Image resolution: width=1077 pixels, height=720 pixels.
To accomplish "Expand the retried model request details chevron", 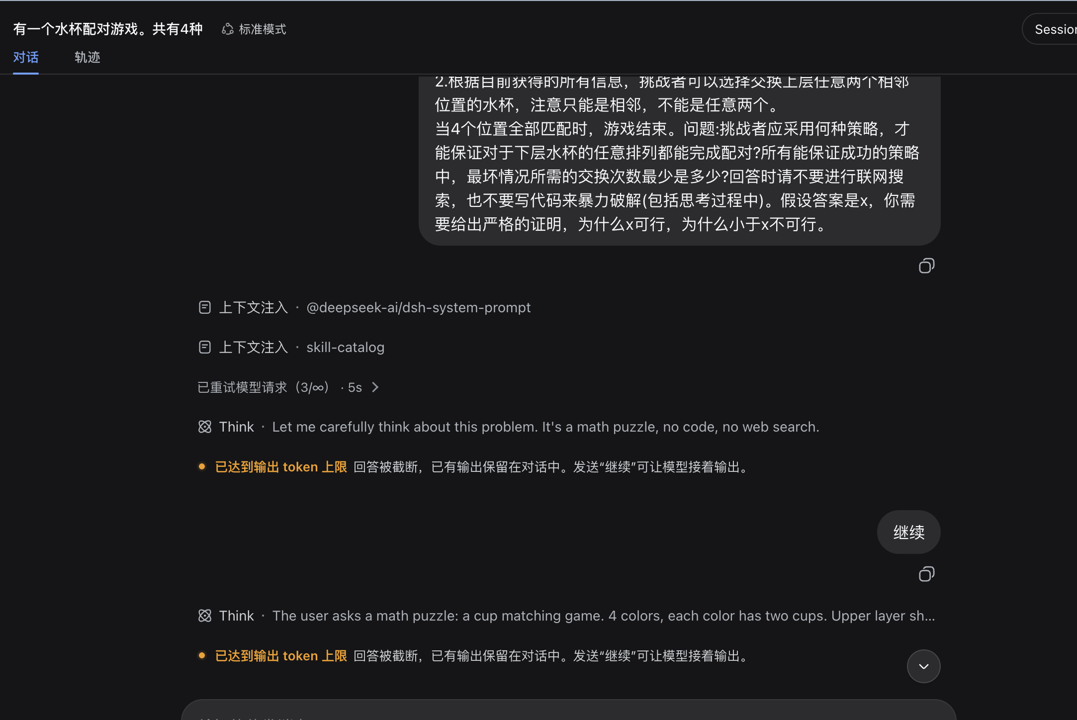I will (375, 387).
